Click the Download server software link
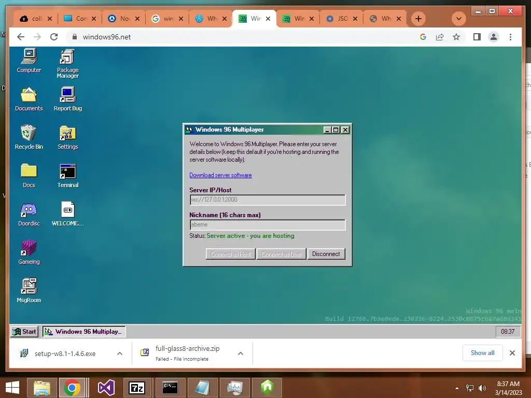531x398 pixels. [x=220, y=175]
